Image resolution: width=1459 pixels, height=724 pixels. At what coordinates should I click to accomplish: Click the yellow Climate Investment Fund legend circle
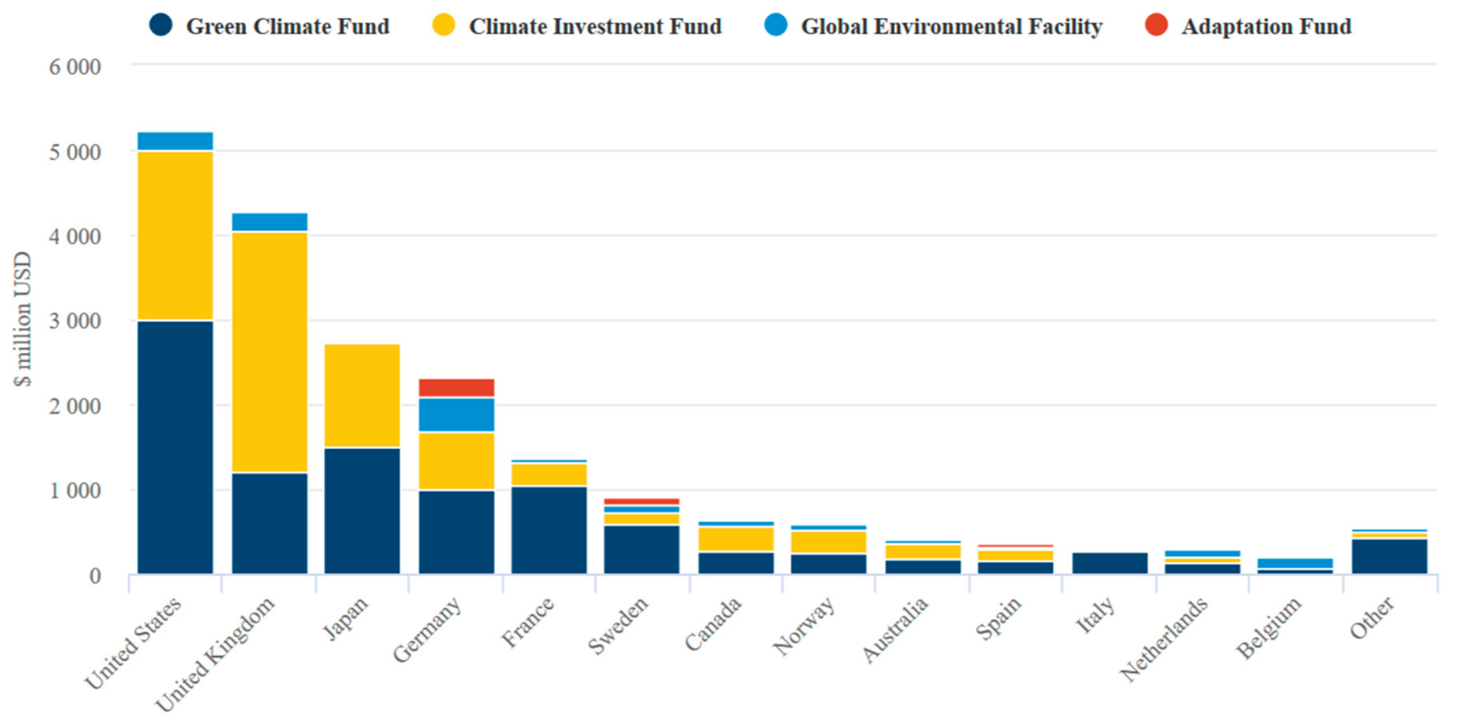click(444, 25)
